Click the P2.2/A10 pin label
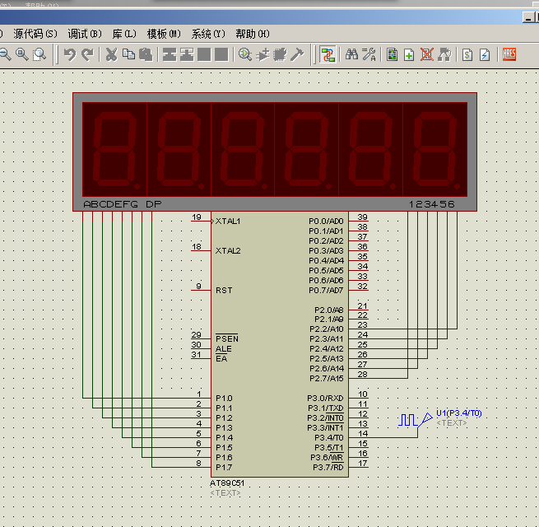This screenshot has height=527, width=539. click(327, 329)
